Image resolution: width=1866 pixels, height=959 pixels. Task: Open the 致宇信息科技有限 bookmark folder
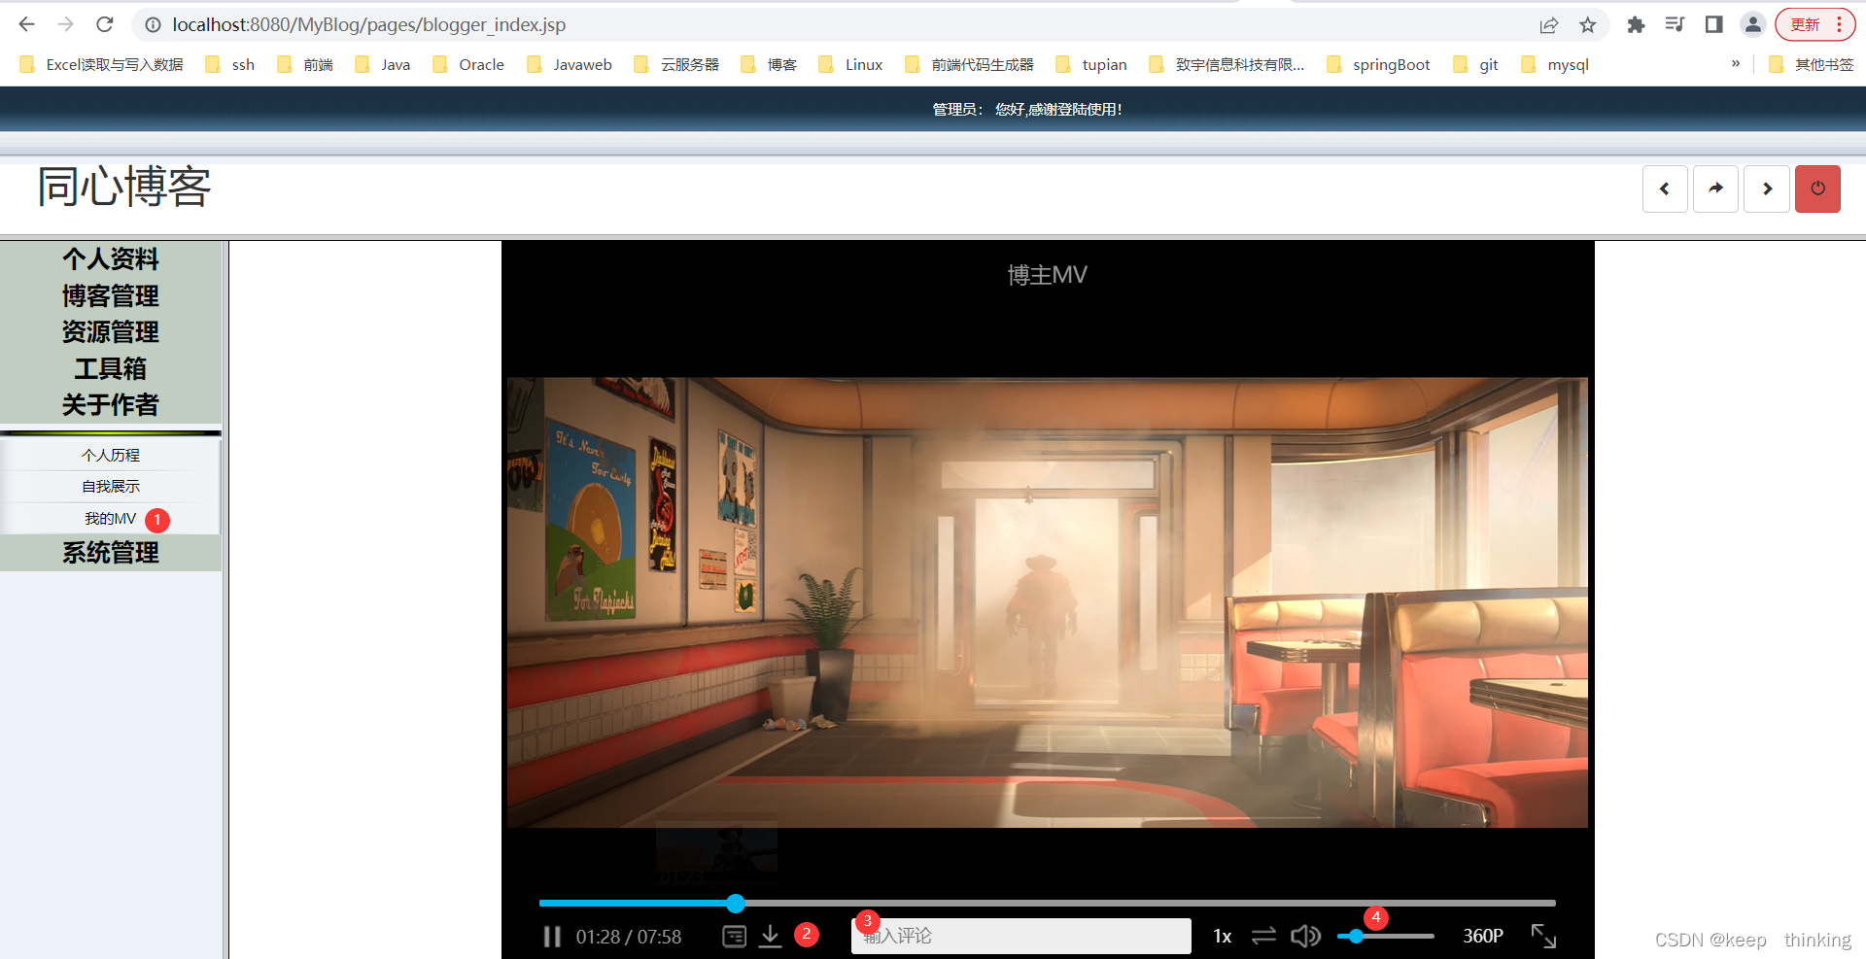click(1227, 64)
